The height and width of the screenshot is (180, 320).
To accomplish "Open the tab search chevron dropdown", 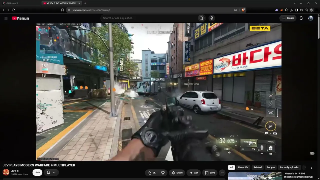I will point(295,3).
